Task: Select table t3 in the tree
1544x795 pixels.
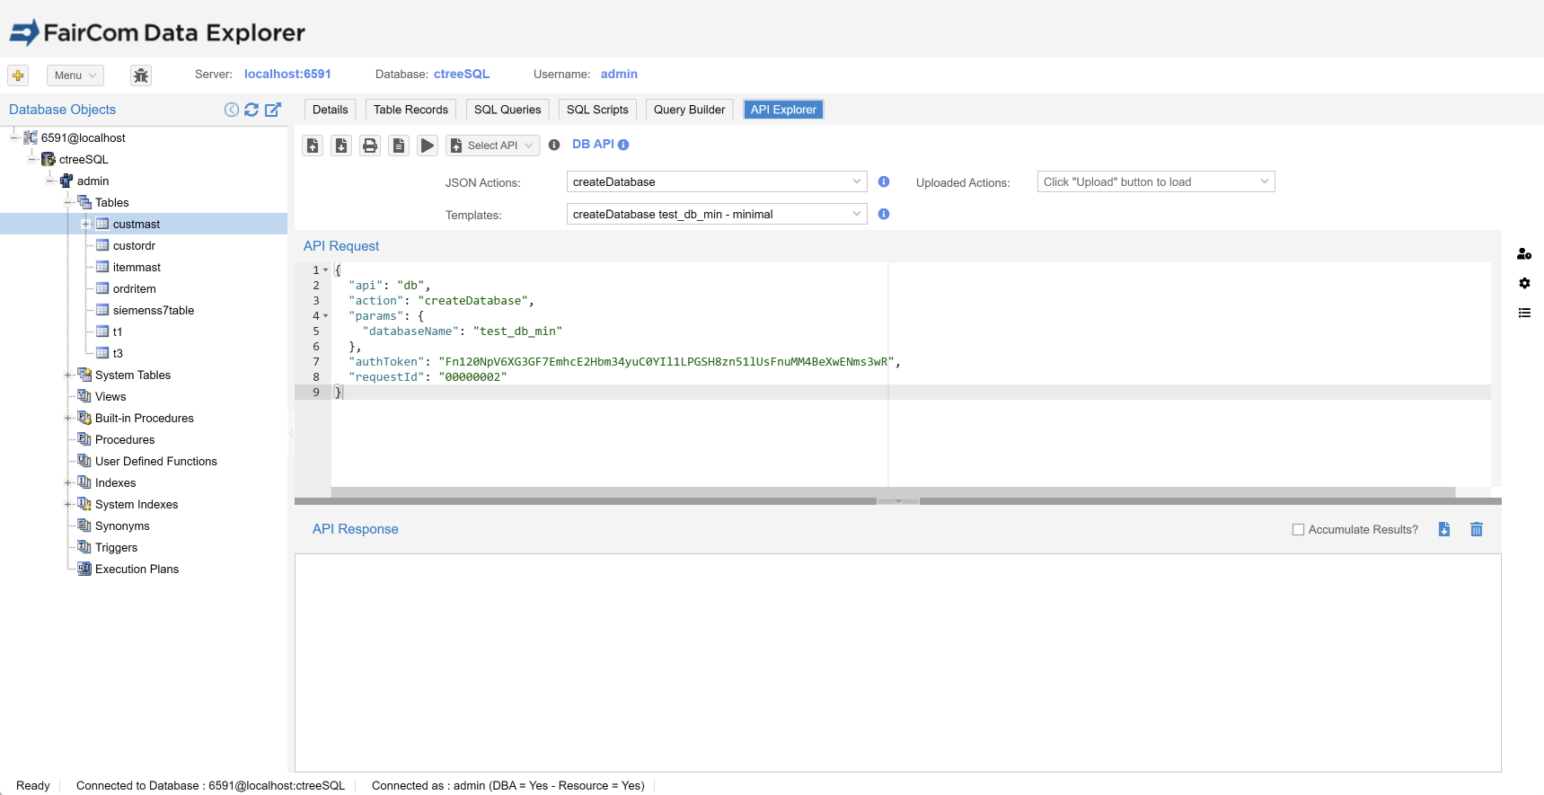Action: click(x=118, y=353)
